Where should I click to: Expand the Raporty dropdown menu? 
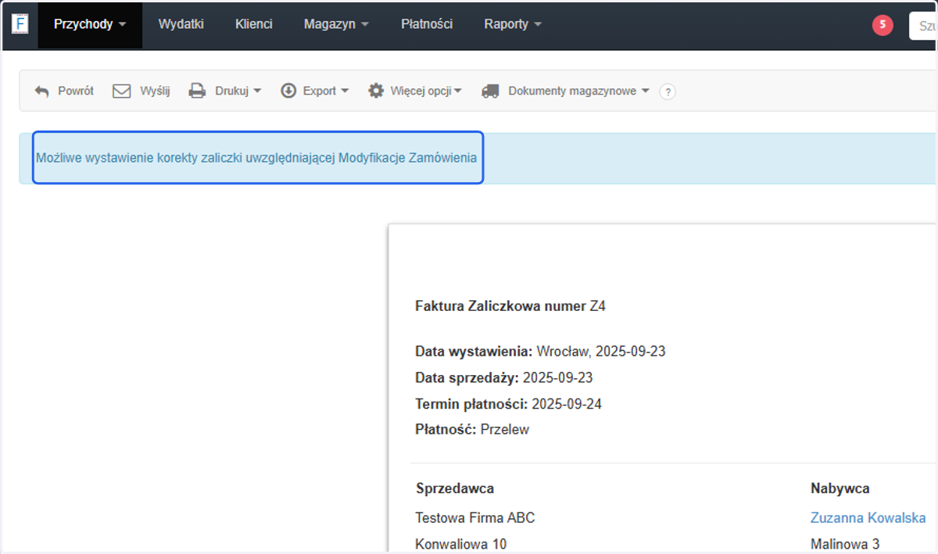click(x=513, y=24)
